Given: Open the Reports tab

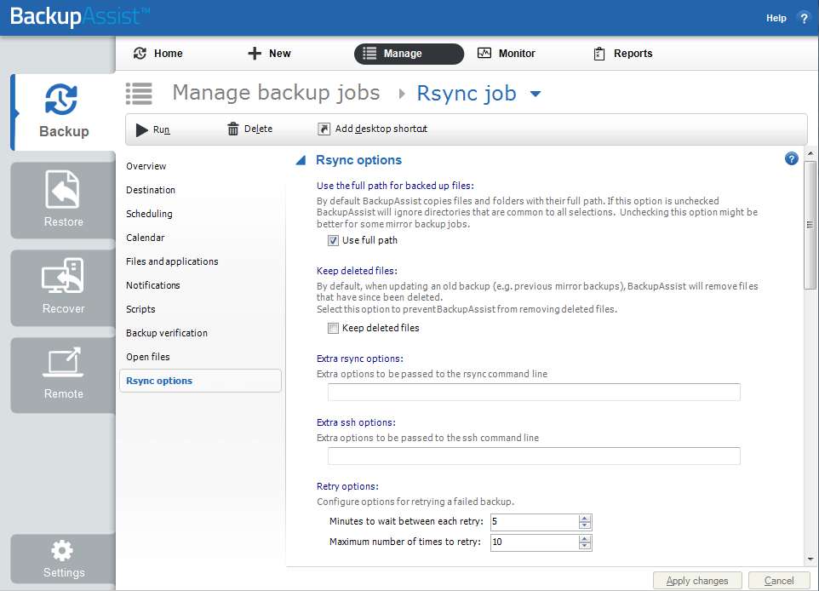Looking at the screenshot, I should [623, 54].
